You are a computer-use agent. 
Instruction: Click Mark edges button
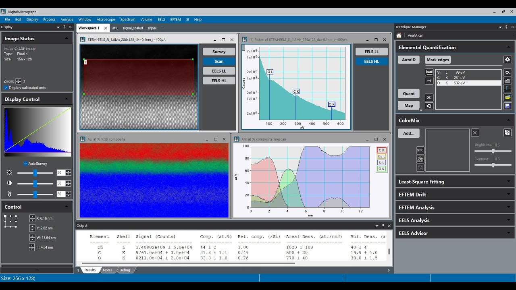tap(438, 60)
